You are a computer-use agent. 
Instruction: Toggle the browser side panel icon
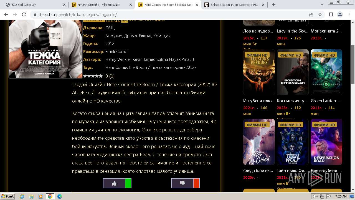[x=331, y=14]
